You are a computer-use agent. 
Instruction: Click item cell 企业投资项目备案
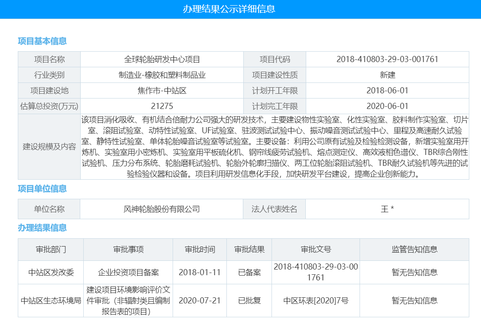pos(128,272)
